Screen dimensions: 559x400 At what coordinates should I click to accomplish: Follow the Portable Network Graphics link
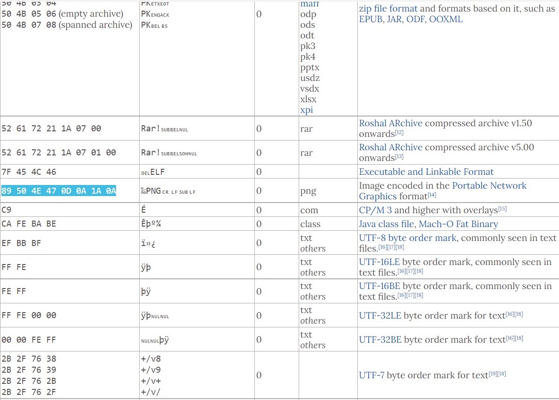[489, 186]
